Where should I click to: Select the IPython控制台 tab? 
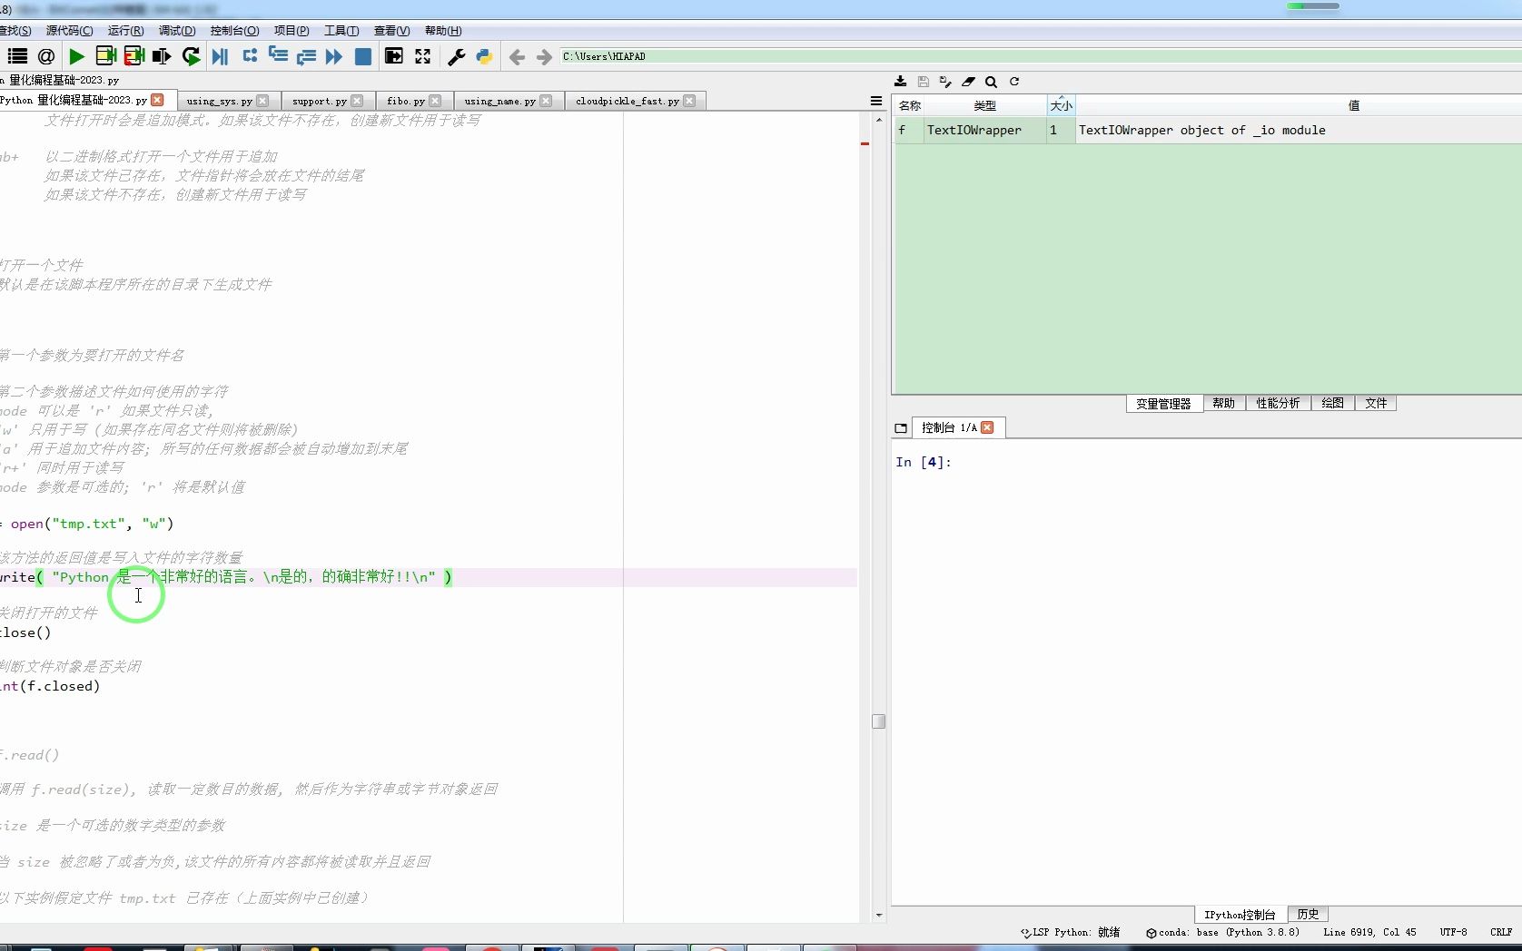(1240, 915)
